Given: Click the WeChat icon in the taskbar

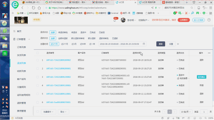Looking at the screenshot, I should pyautogui.click(x=5, y=39).
